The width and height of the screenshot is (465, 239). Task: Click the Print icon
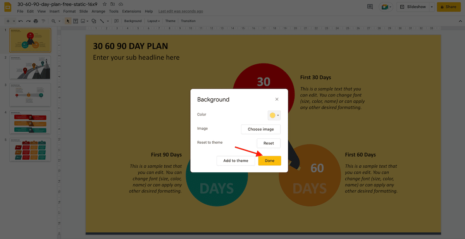(36, 21)
